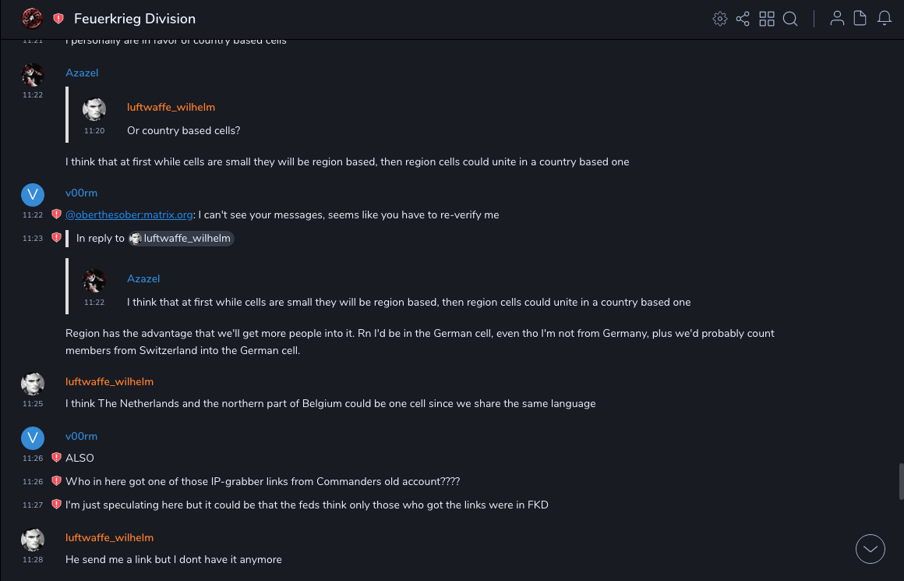Screen dimensions: 904x581
Task: Click v00rm's blue 'V' avatar at 11:22
Action: (32, 195)
